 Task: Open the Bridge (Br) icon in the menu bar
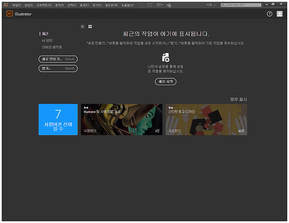(142, 5)
